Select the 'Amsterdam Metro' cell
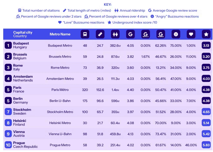 (60, 79)
